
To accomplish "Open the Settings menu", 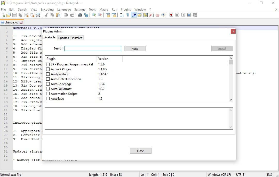I will [x=79, y=10].
